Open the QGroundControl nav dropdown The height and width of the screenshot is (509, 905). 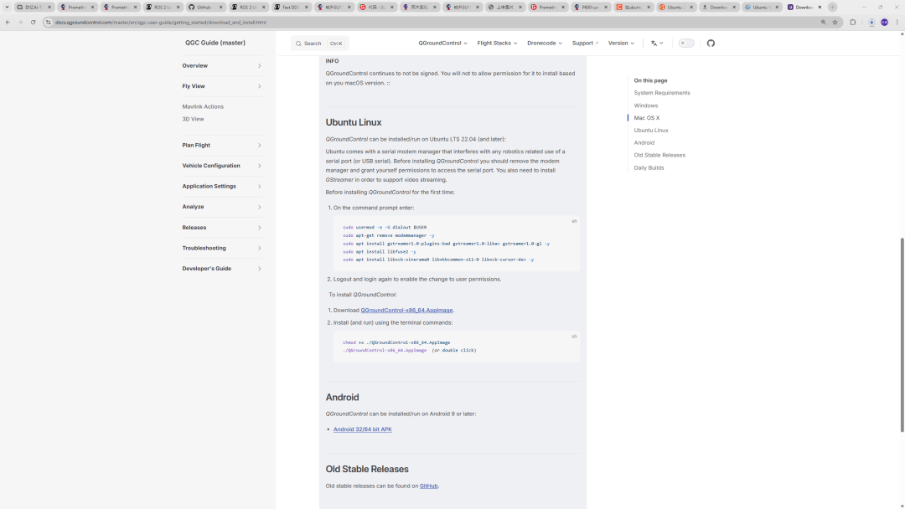pyautogui.click(x=442, y=44)
